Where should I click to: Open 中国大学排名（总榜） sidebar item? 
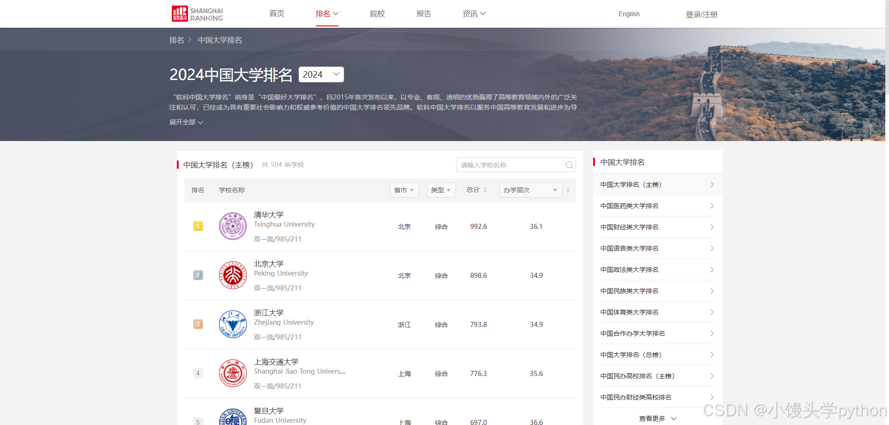pos(657,355)
